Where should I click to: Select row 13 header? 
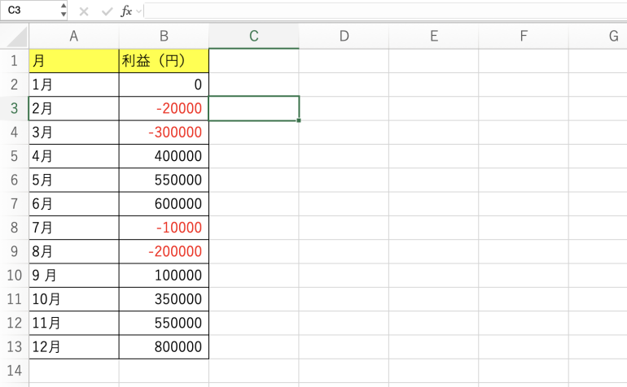point(15,346)
